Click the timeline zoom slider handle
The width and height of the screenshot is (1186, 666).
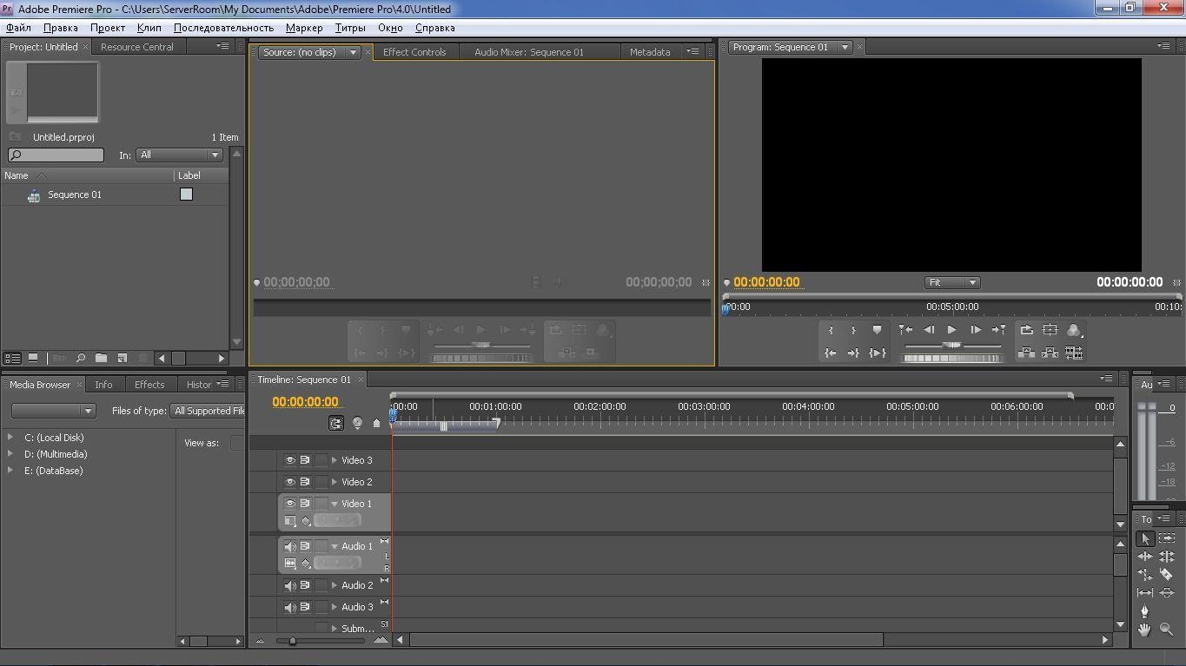[x=292, y=641]
